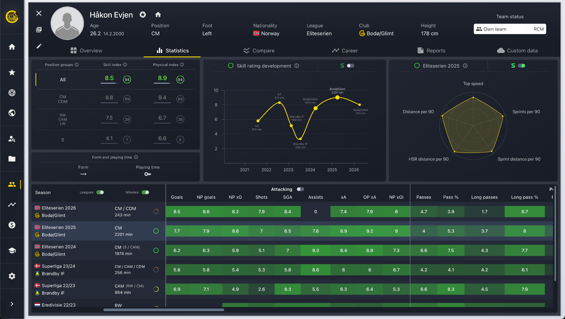Click the horizontal scrollbar under the table
Image resolution: width=565 pixels, height=319 pixels.
(x=164, y=310)
